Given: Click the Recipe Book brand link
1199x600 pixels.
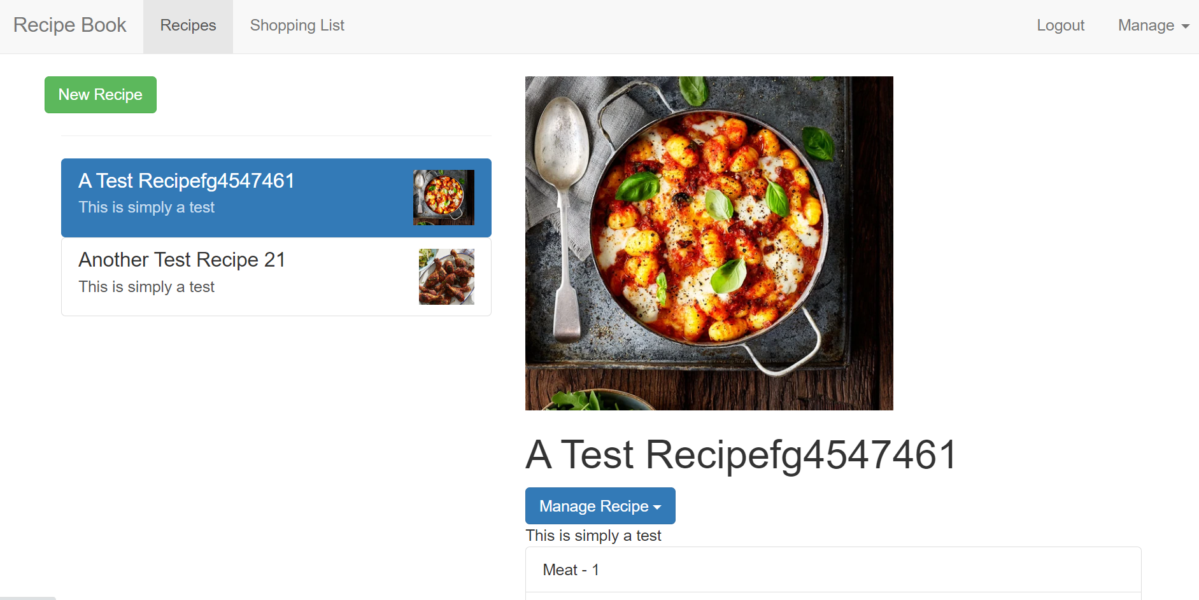Looking at the screenshot, I should 70,25.
